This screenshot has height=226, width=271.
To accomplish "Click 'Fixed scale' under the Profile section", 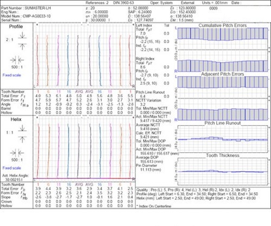I will click(x=11, y=75).
